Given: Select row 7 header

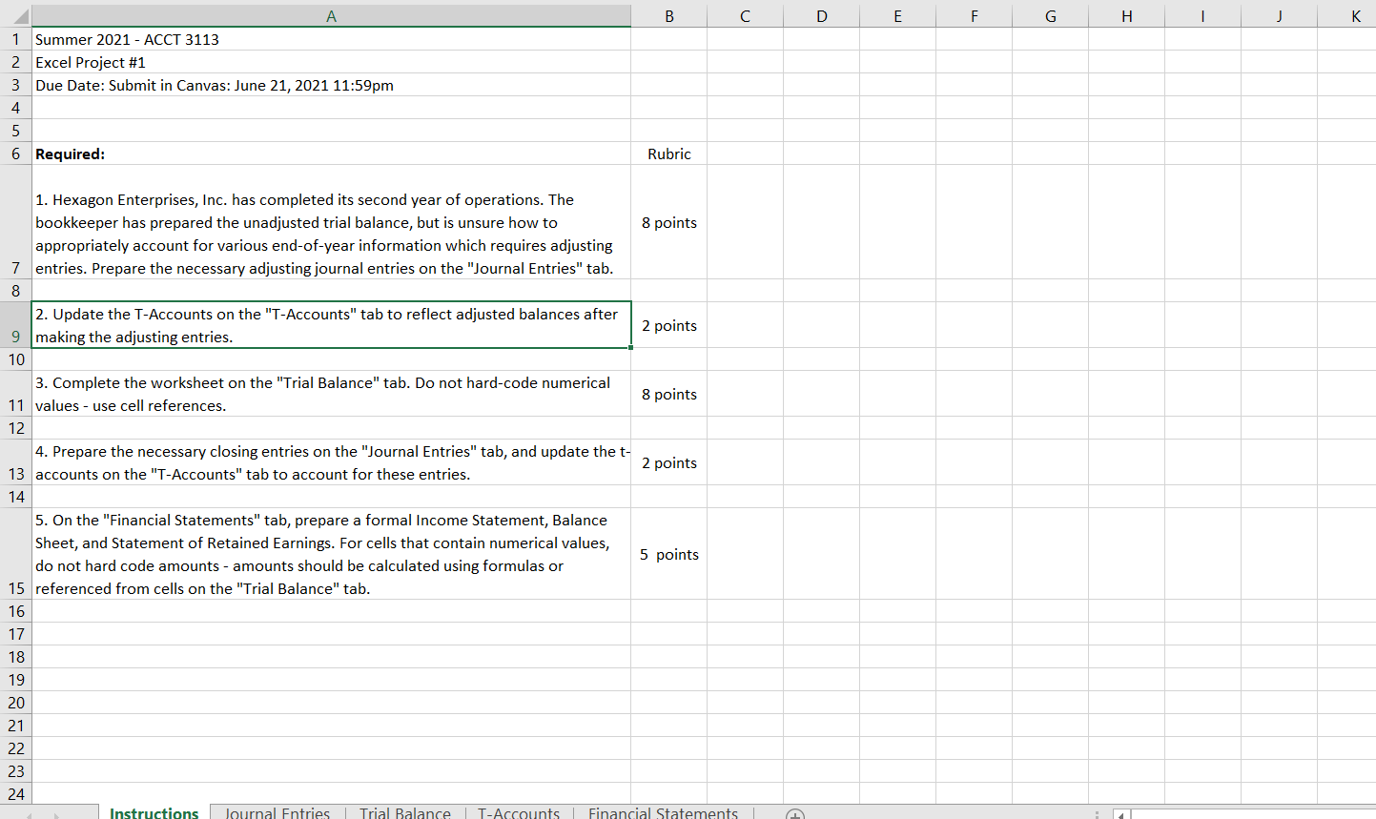Looking at the screenshot, I should [x=15, y=222].
